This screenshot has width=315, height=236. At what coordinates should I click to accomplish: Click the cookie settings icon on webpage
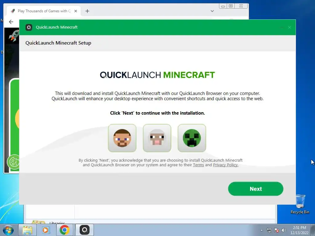tap(13, 162)
